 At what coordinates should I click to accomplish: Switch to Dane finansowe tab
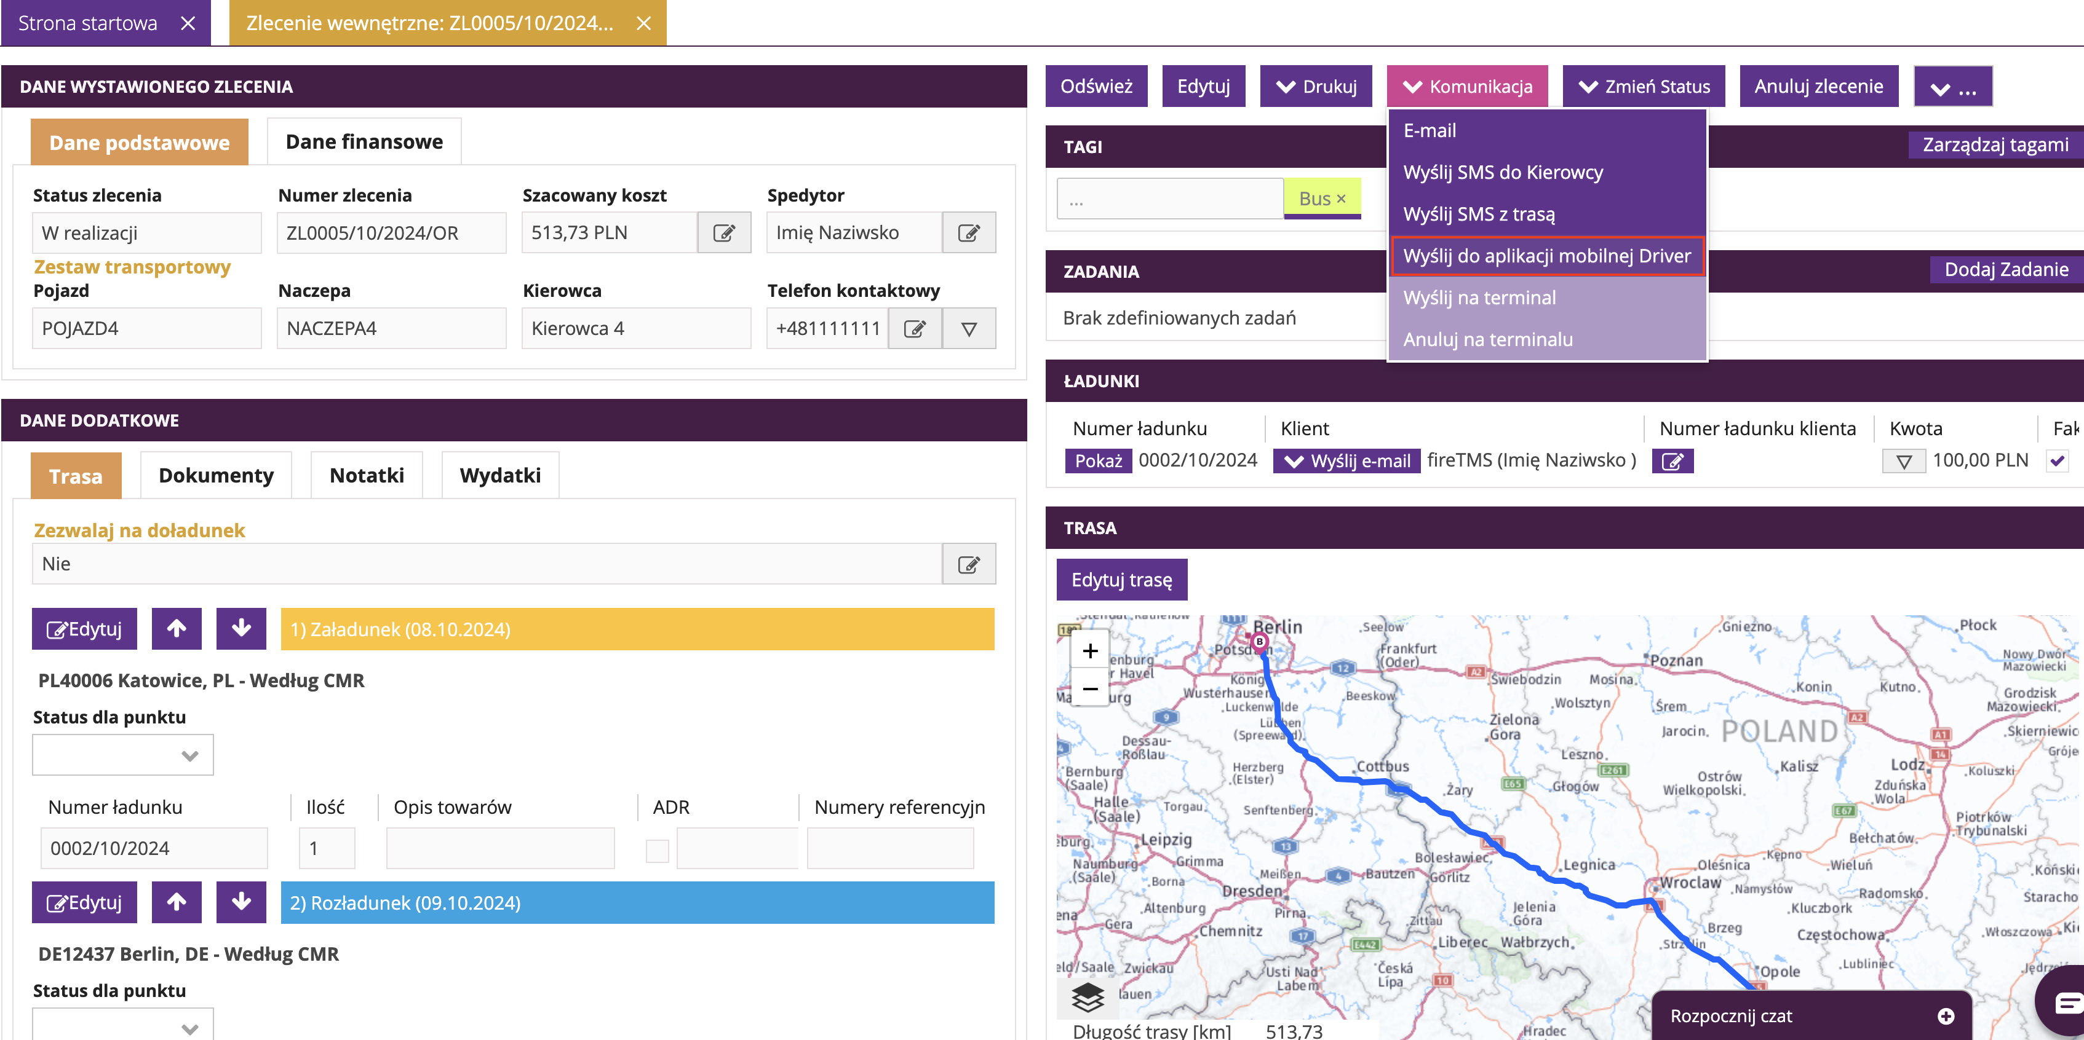pyautogui.click(x=364, y=143)
